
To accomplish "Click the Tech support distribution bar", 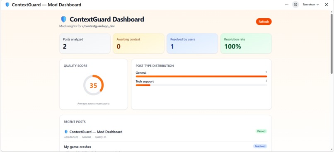I will [201, 85].
